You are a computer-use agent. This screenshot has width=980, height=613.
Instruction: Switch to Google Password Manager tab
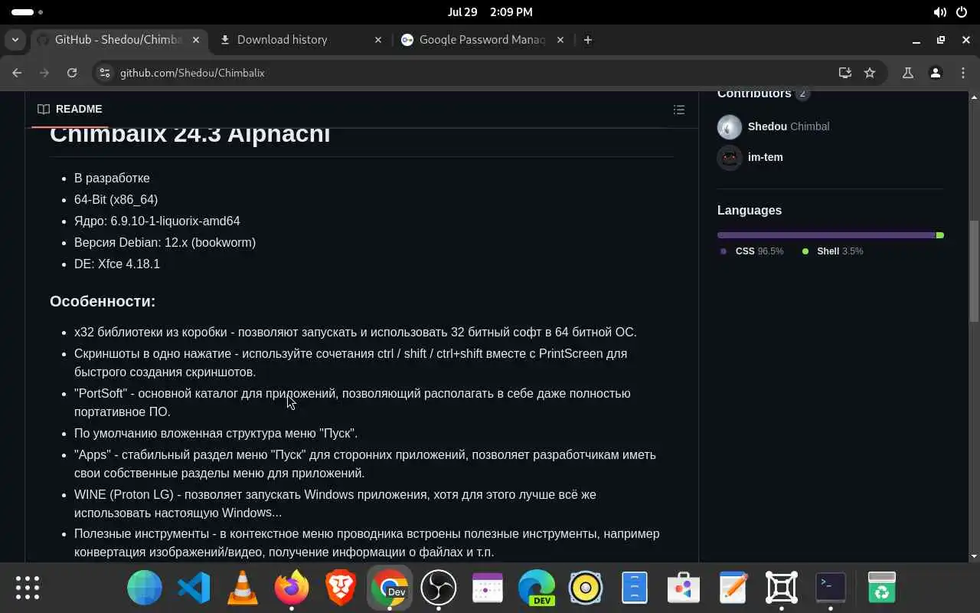tap(483, 40)
